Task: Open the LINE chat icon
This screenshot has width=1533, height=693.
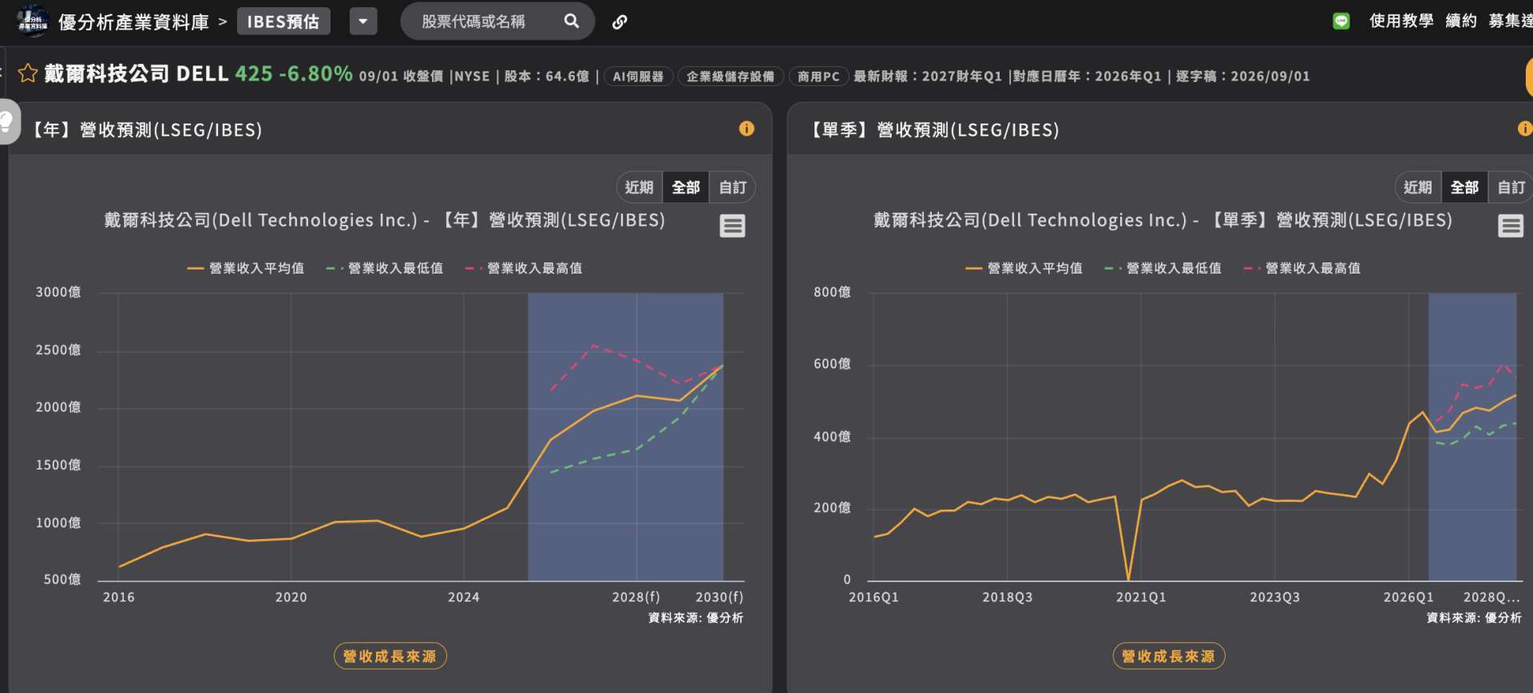Action: 1341,22
